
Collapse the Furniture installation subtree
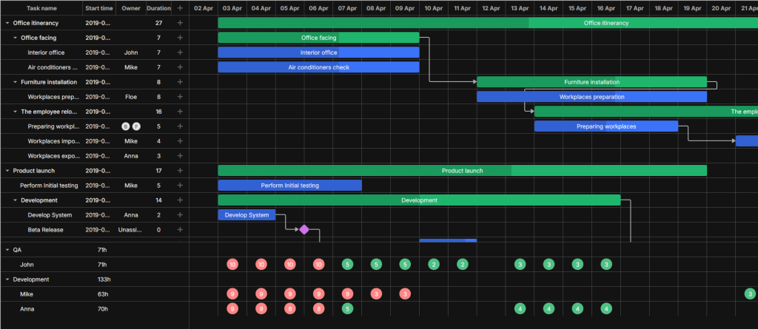(x=15, y=82)
